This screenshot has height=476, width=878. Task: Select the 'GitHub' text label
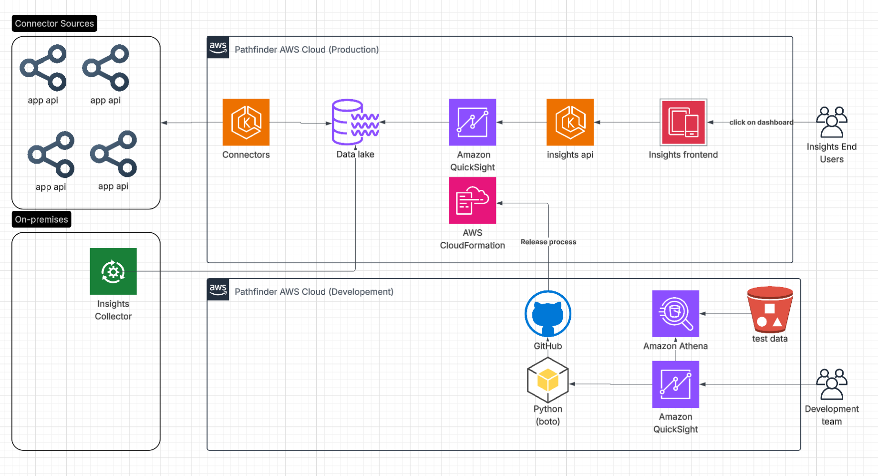(548, 346)
